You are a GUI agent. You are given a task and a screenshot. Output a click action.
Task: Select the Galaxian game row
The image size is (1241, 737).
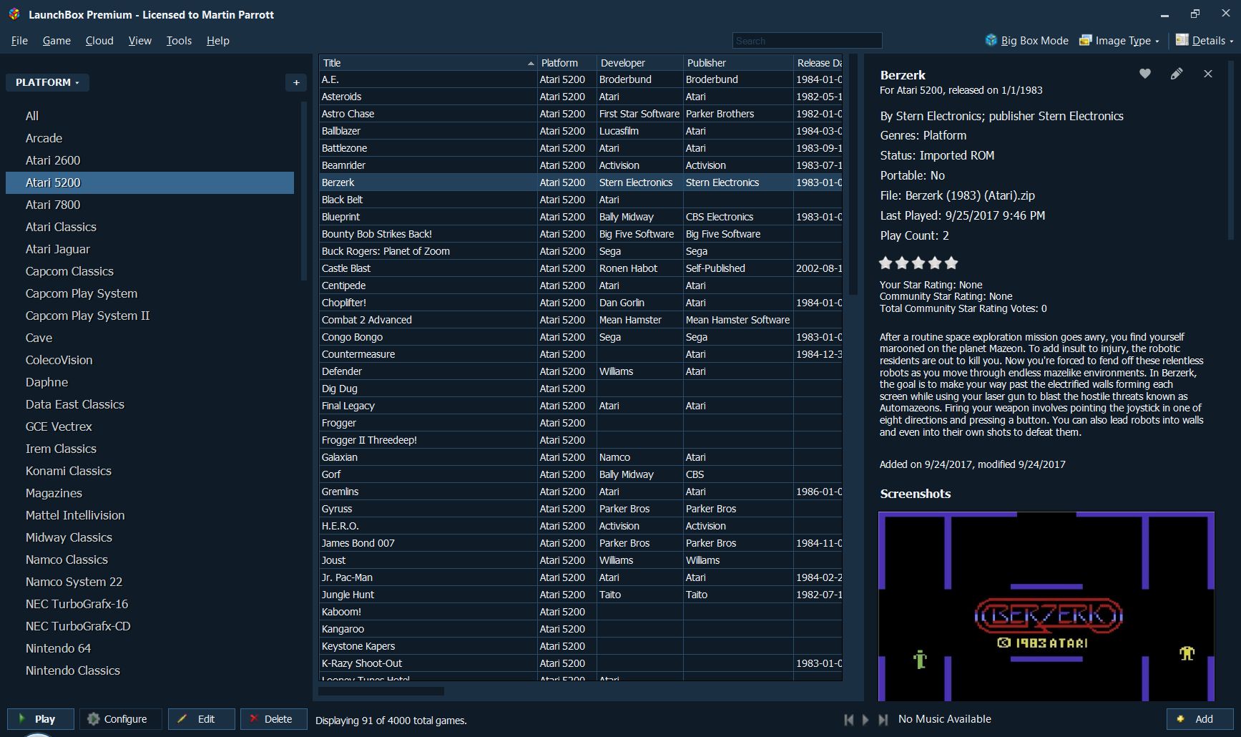[581, 457]
